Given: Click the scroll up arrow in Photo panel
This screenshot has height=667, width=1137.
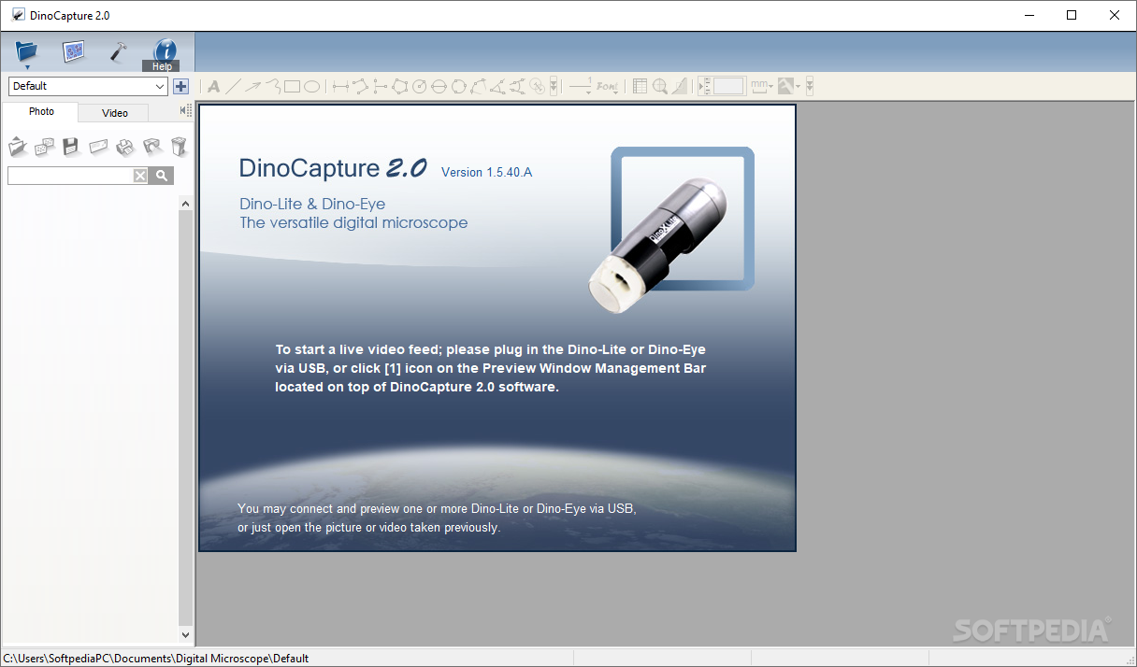Looking at the screenshot, I should click(185, 203).
